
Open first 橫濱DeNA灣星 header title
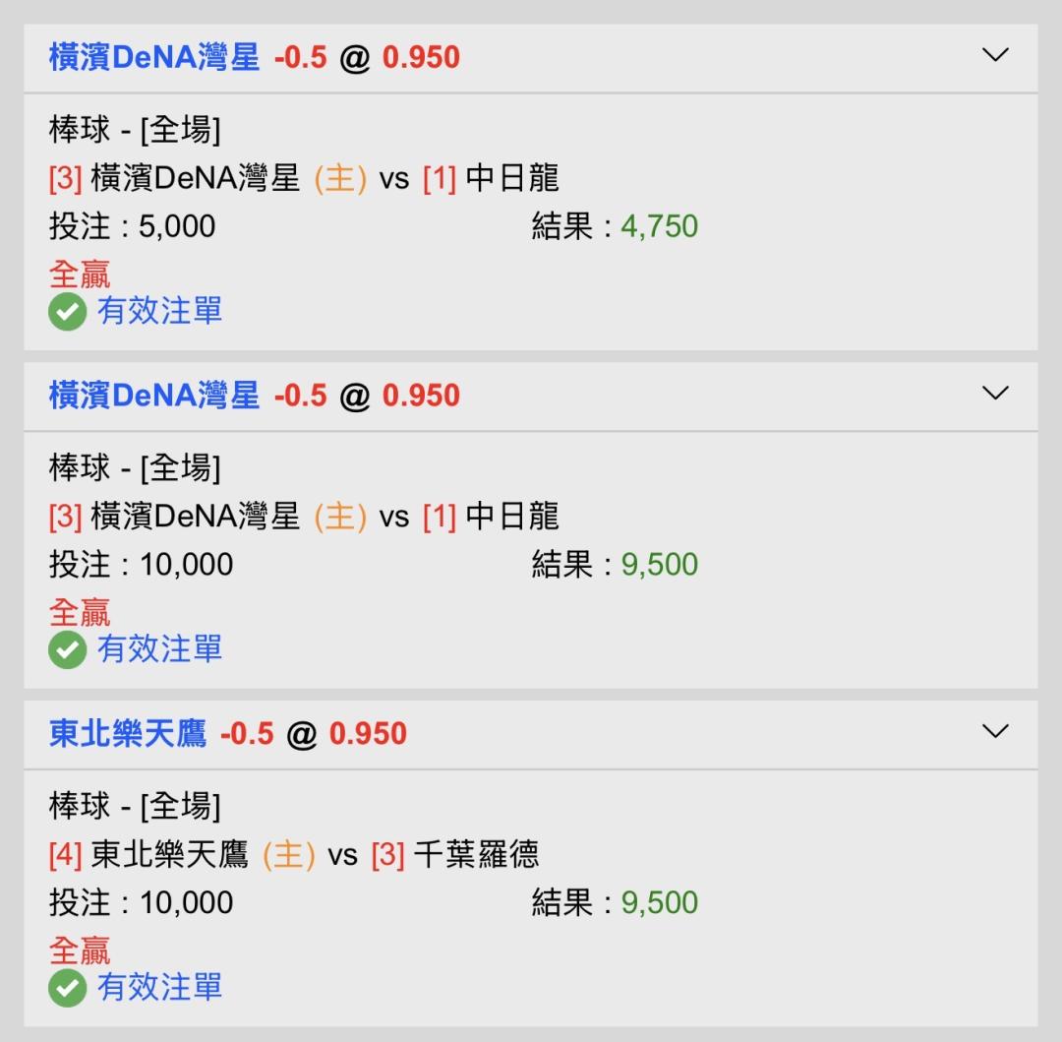[x=154, y=58]
